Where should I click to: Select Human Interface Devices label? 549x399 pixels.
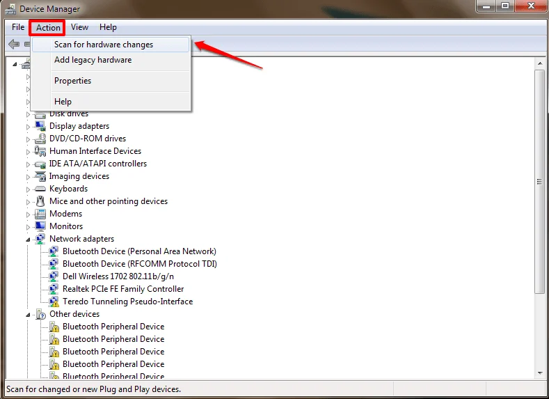pyautogui.click(x=95, y=151)
